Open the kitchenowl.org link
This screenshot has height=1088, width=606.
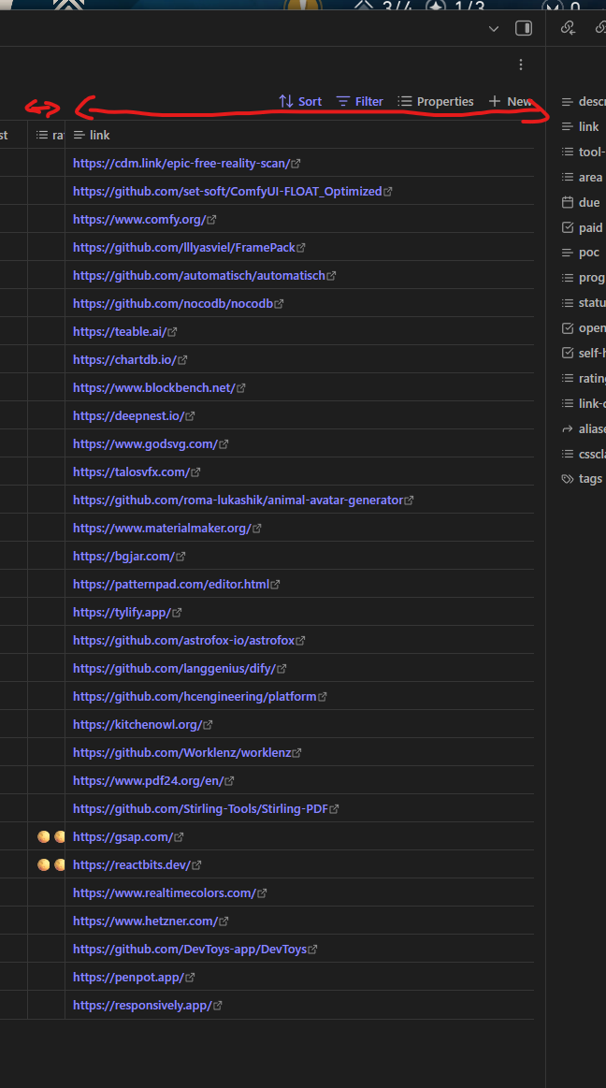(x=137, y=724)
